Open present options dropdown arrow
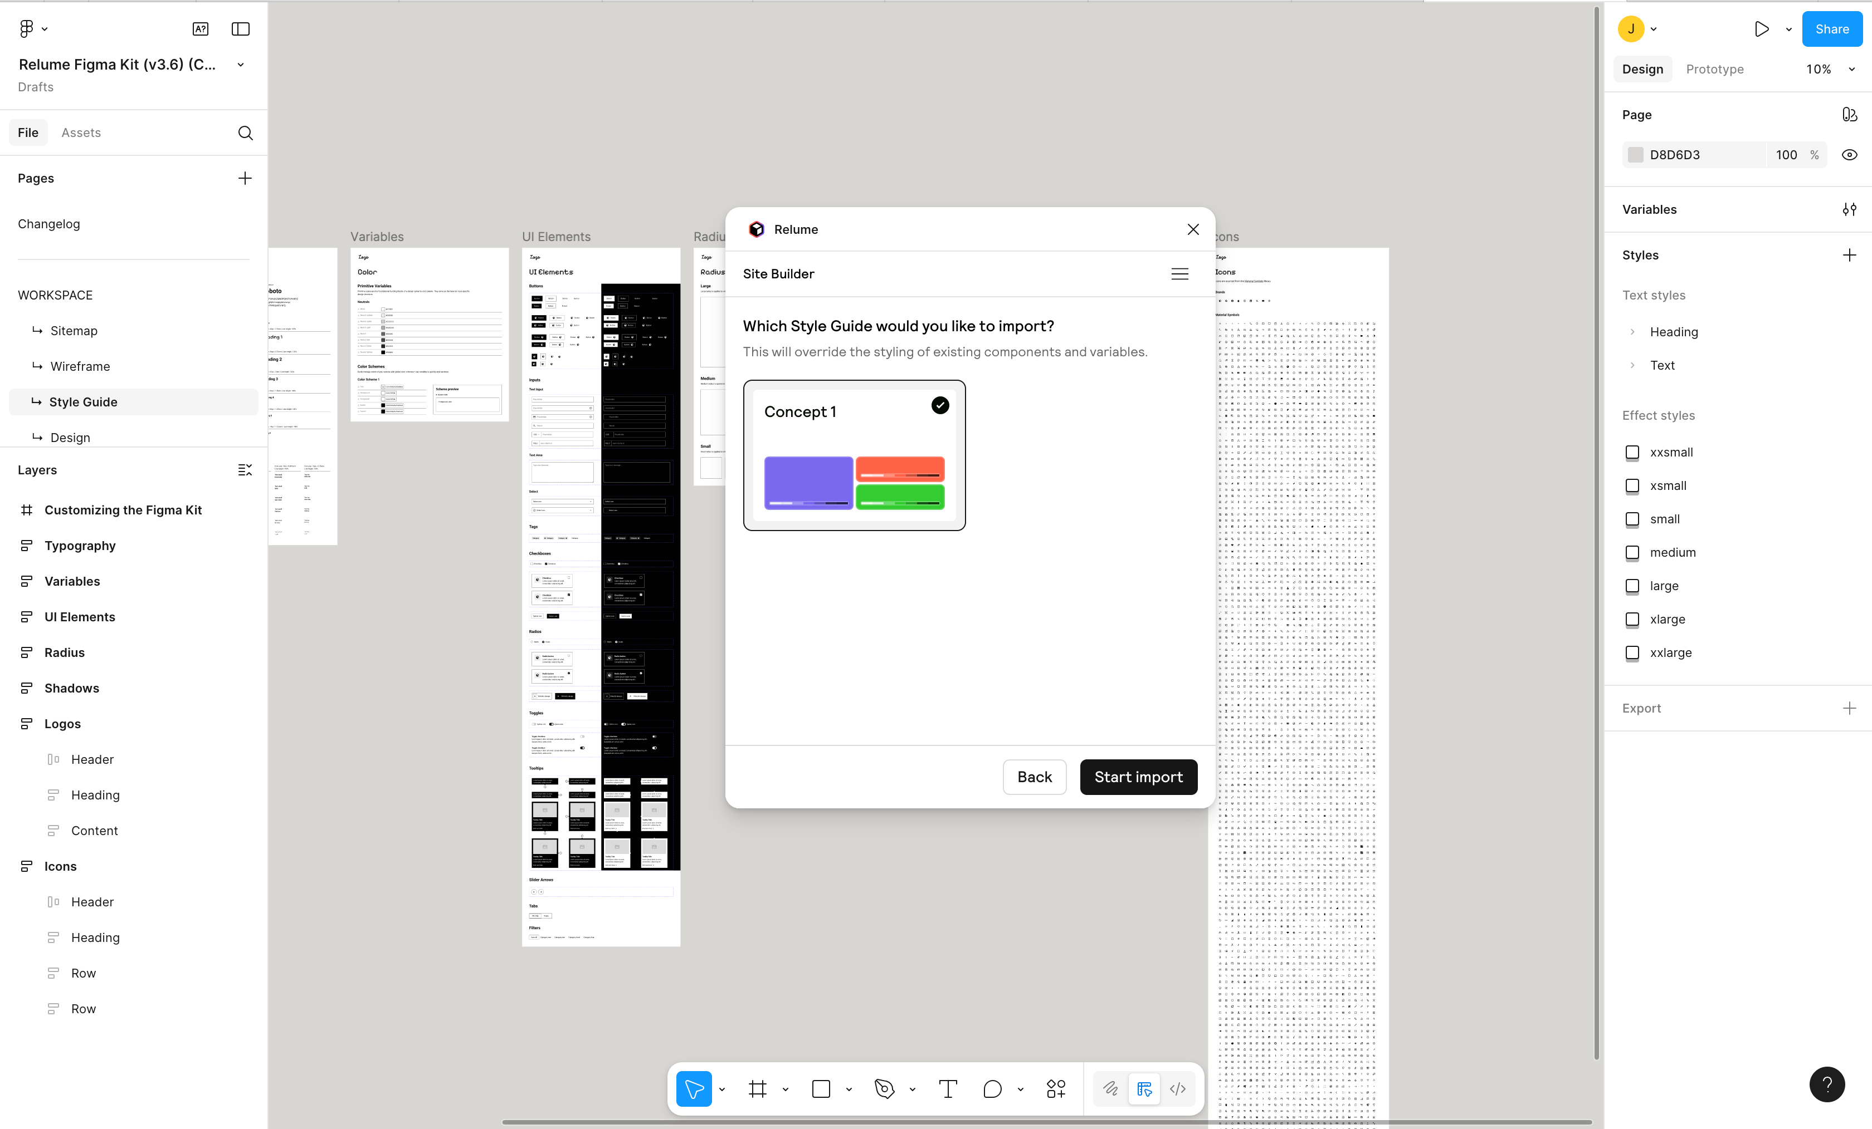Viewport: 1872px width, 1129px height. point(1788,29)
